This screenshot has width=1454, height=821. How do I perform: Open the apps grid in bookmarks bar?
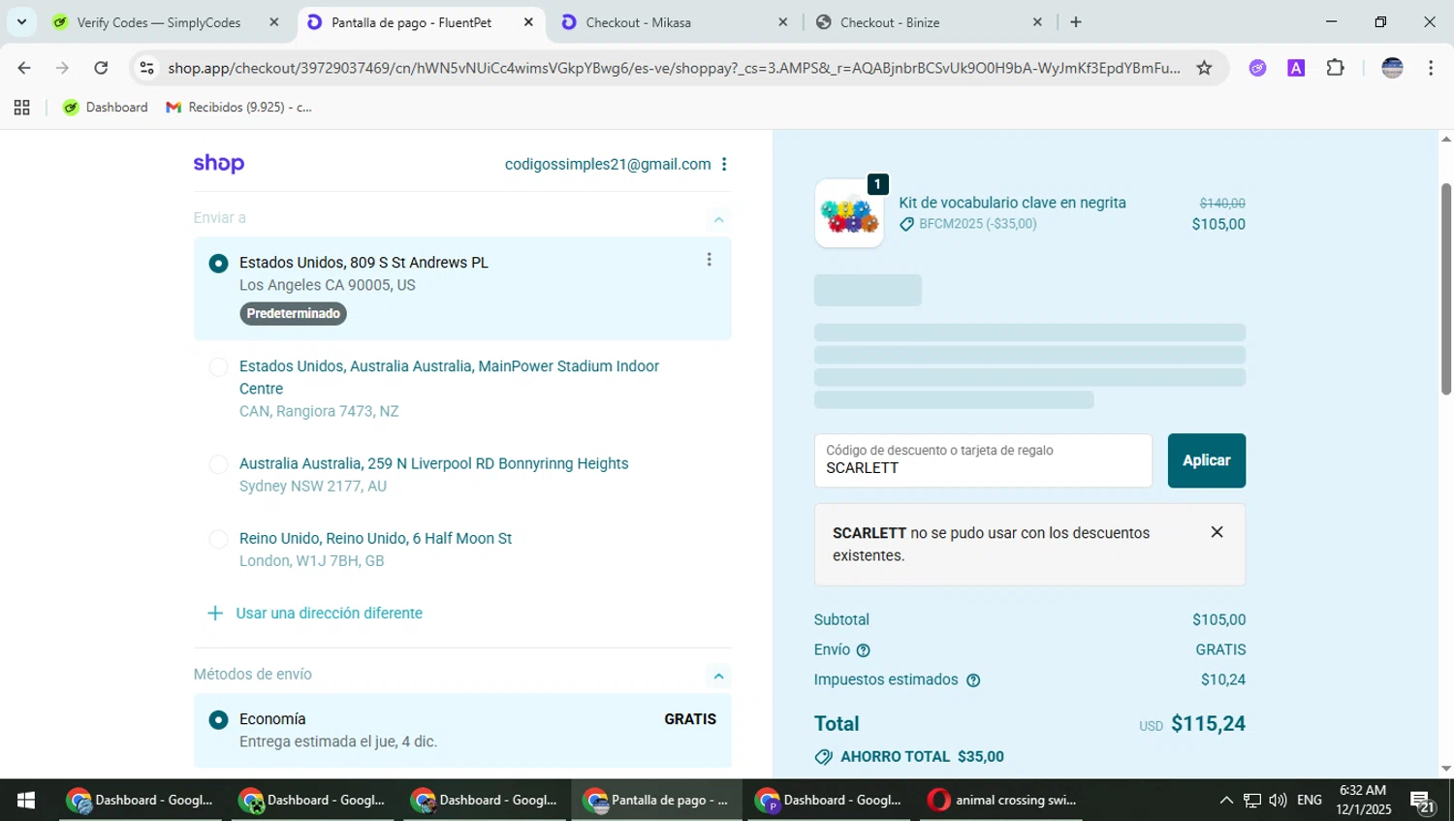(x=21, y=108)
